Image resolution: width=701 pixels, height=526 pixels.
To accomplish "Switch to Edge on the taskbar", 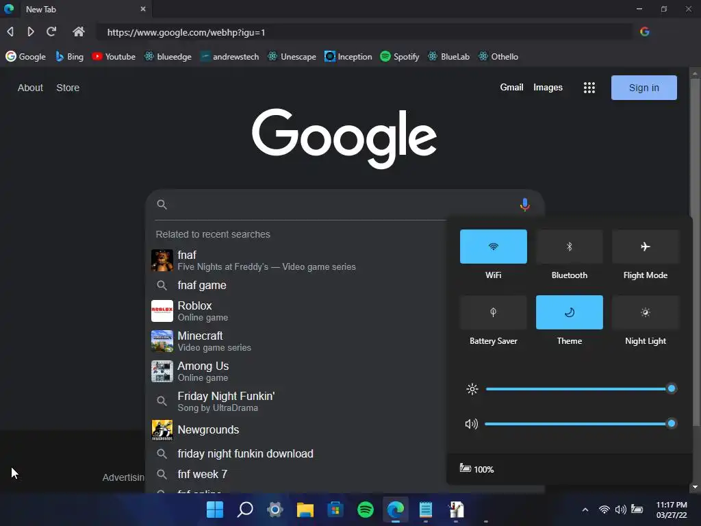I will click(395, 510).
